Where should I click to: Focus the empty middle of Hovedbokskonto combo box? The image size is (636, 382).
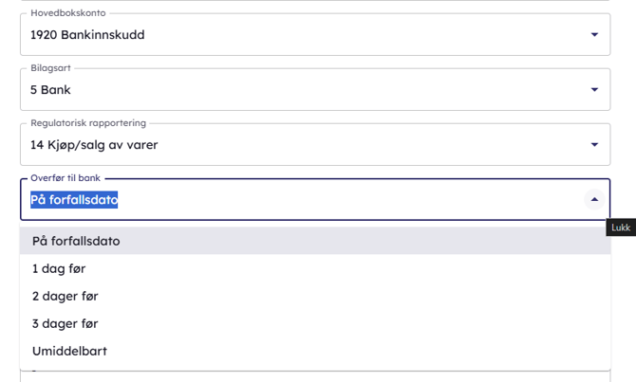[361, 35]
